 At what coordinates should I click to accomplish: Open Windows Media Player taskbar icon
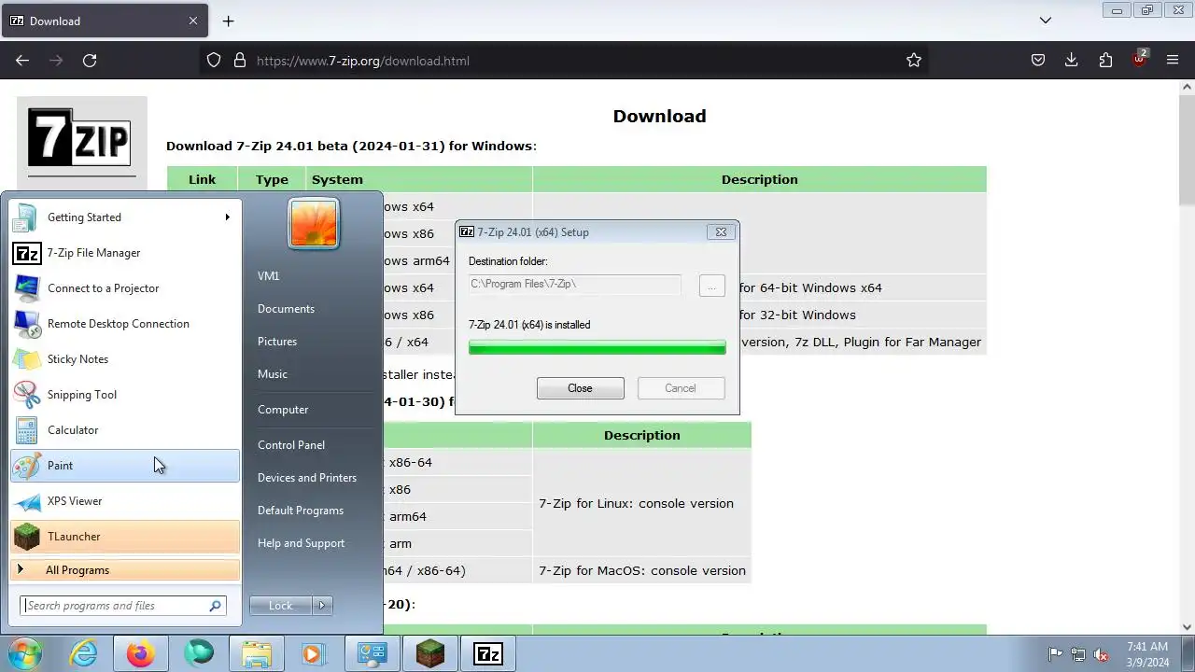pyautogui.click(x=312, y=653)
